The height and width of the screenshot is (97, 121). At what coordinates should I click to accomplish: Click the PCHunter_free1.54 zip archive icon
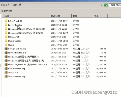(6, 65)
